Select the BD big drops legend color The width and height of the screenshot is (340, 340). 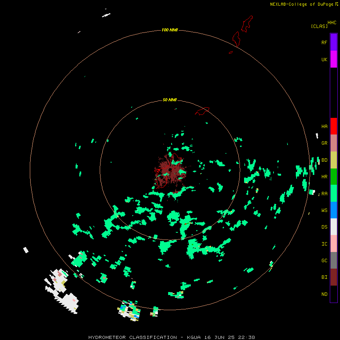[x=334, y=160]
